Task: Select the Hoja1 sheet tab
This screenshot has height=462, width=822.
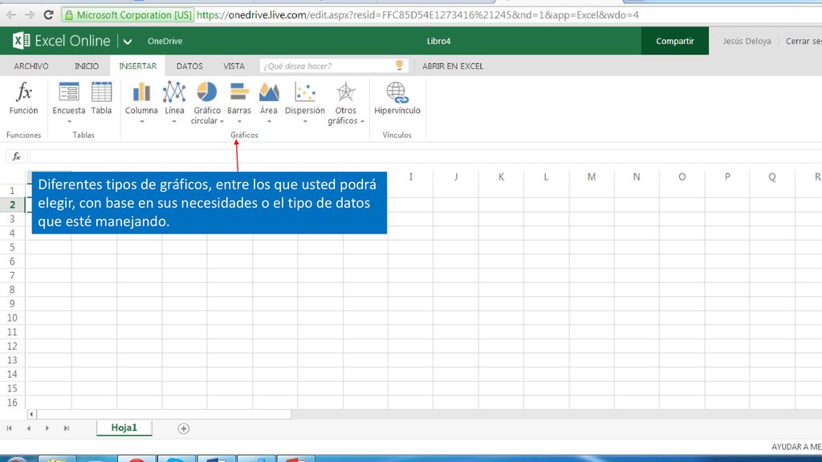Action: pyautogui.click(x=124, y=428)
